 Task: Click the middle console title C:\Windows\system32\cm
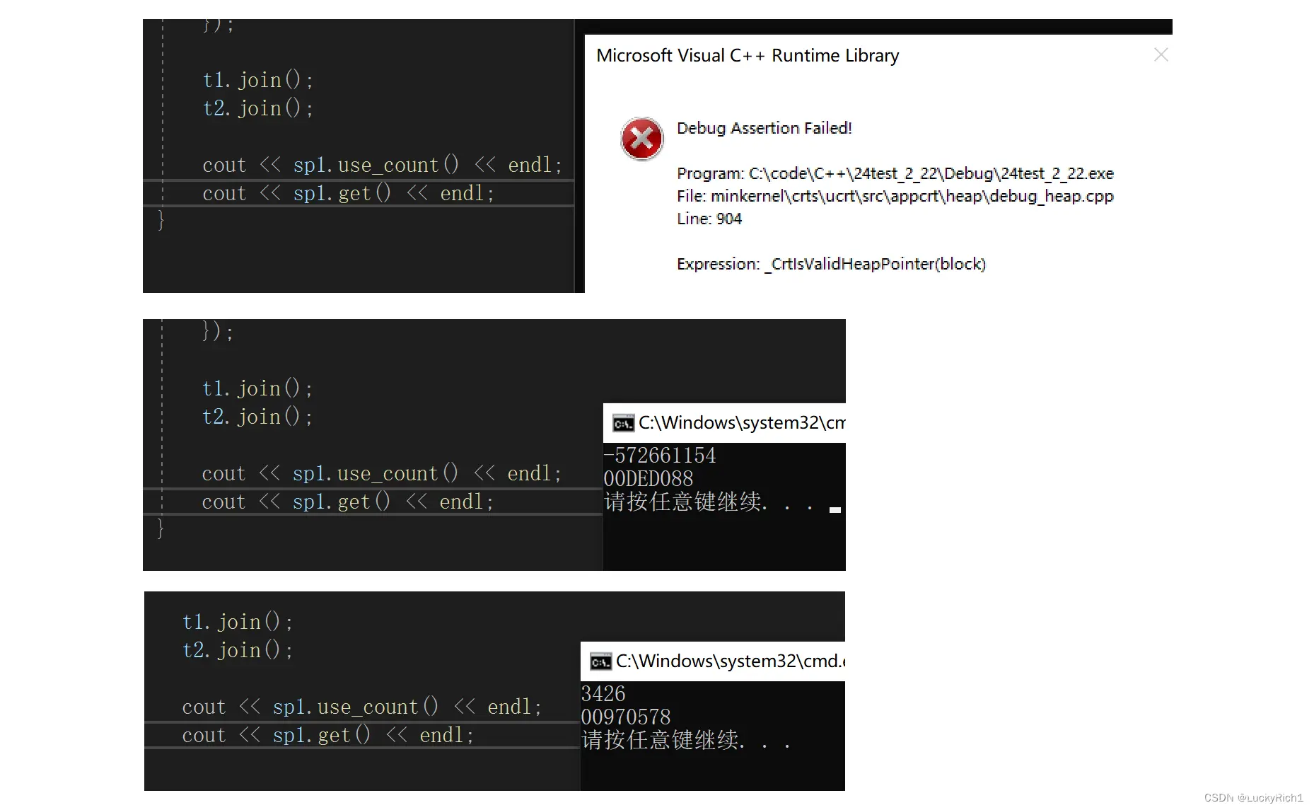(x=742, y=423)
